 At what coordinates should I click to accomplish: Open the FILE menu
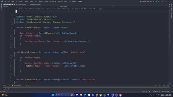coord(5,1)
